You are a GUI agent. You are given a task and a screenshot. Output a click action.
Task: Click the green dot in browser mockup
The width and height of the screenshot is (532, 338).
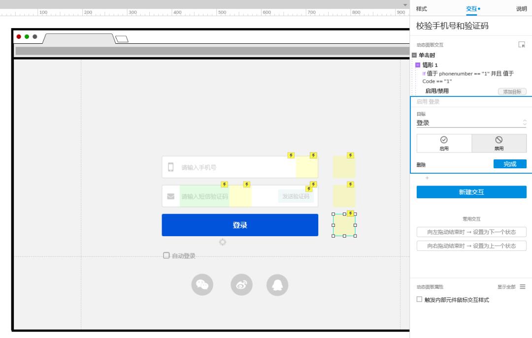tap(27, 36)
